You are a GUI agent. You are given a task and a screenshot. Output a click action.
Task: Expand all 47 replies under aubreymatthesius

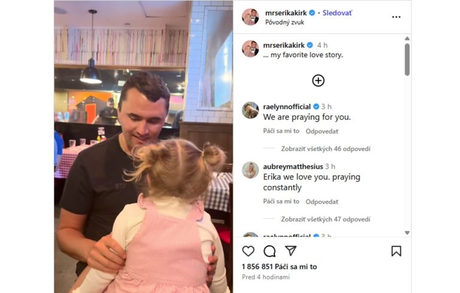point(326,219)
